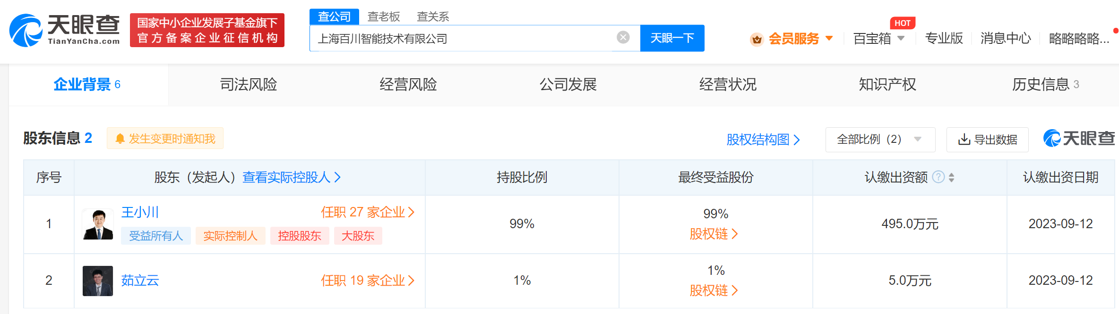Select the 经营风险 tab
1119x314 pixels.
[x=408, y=84]
